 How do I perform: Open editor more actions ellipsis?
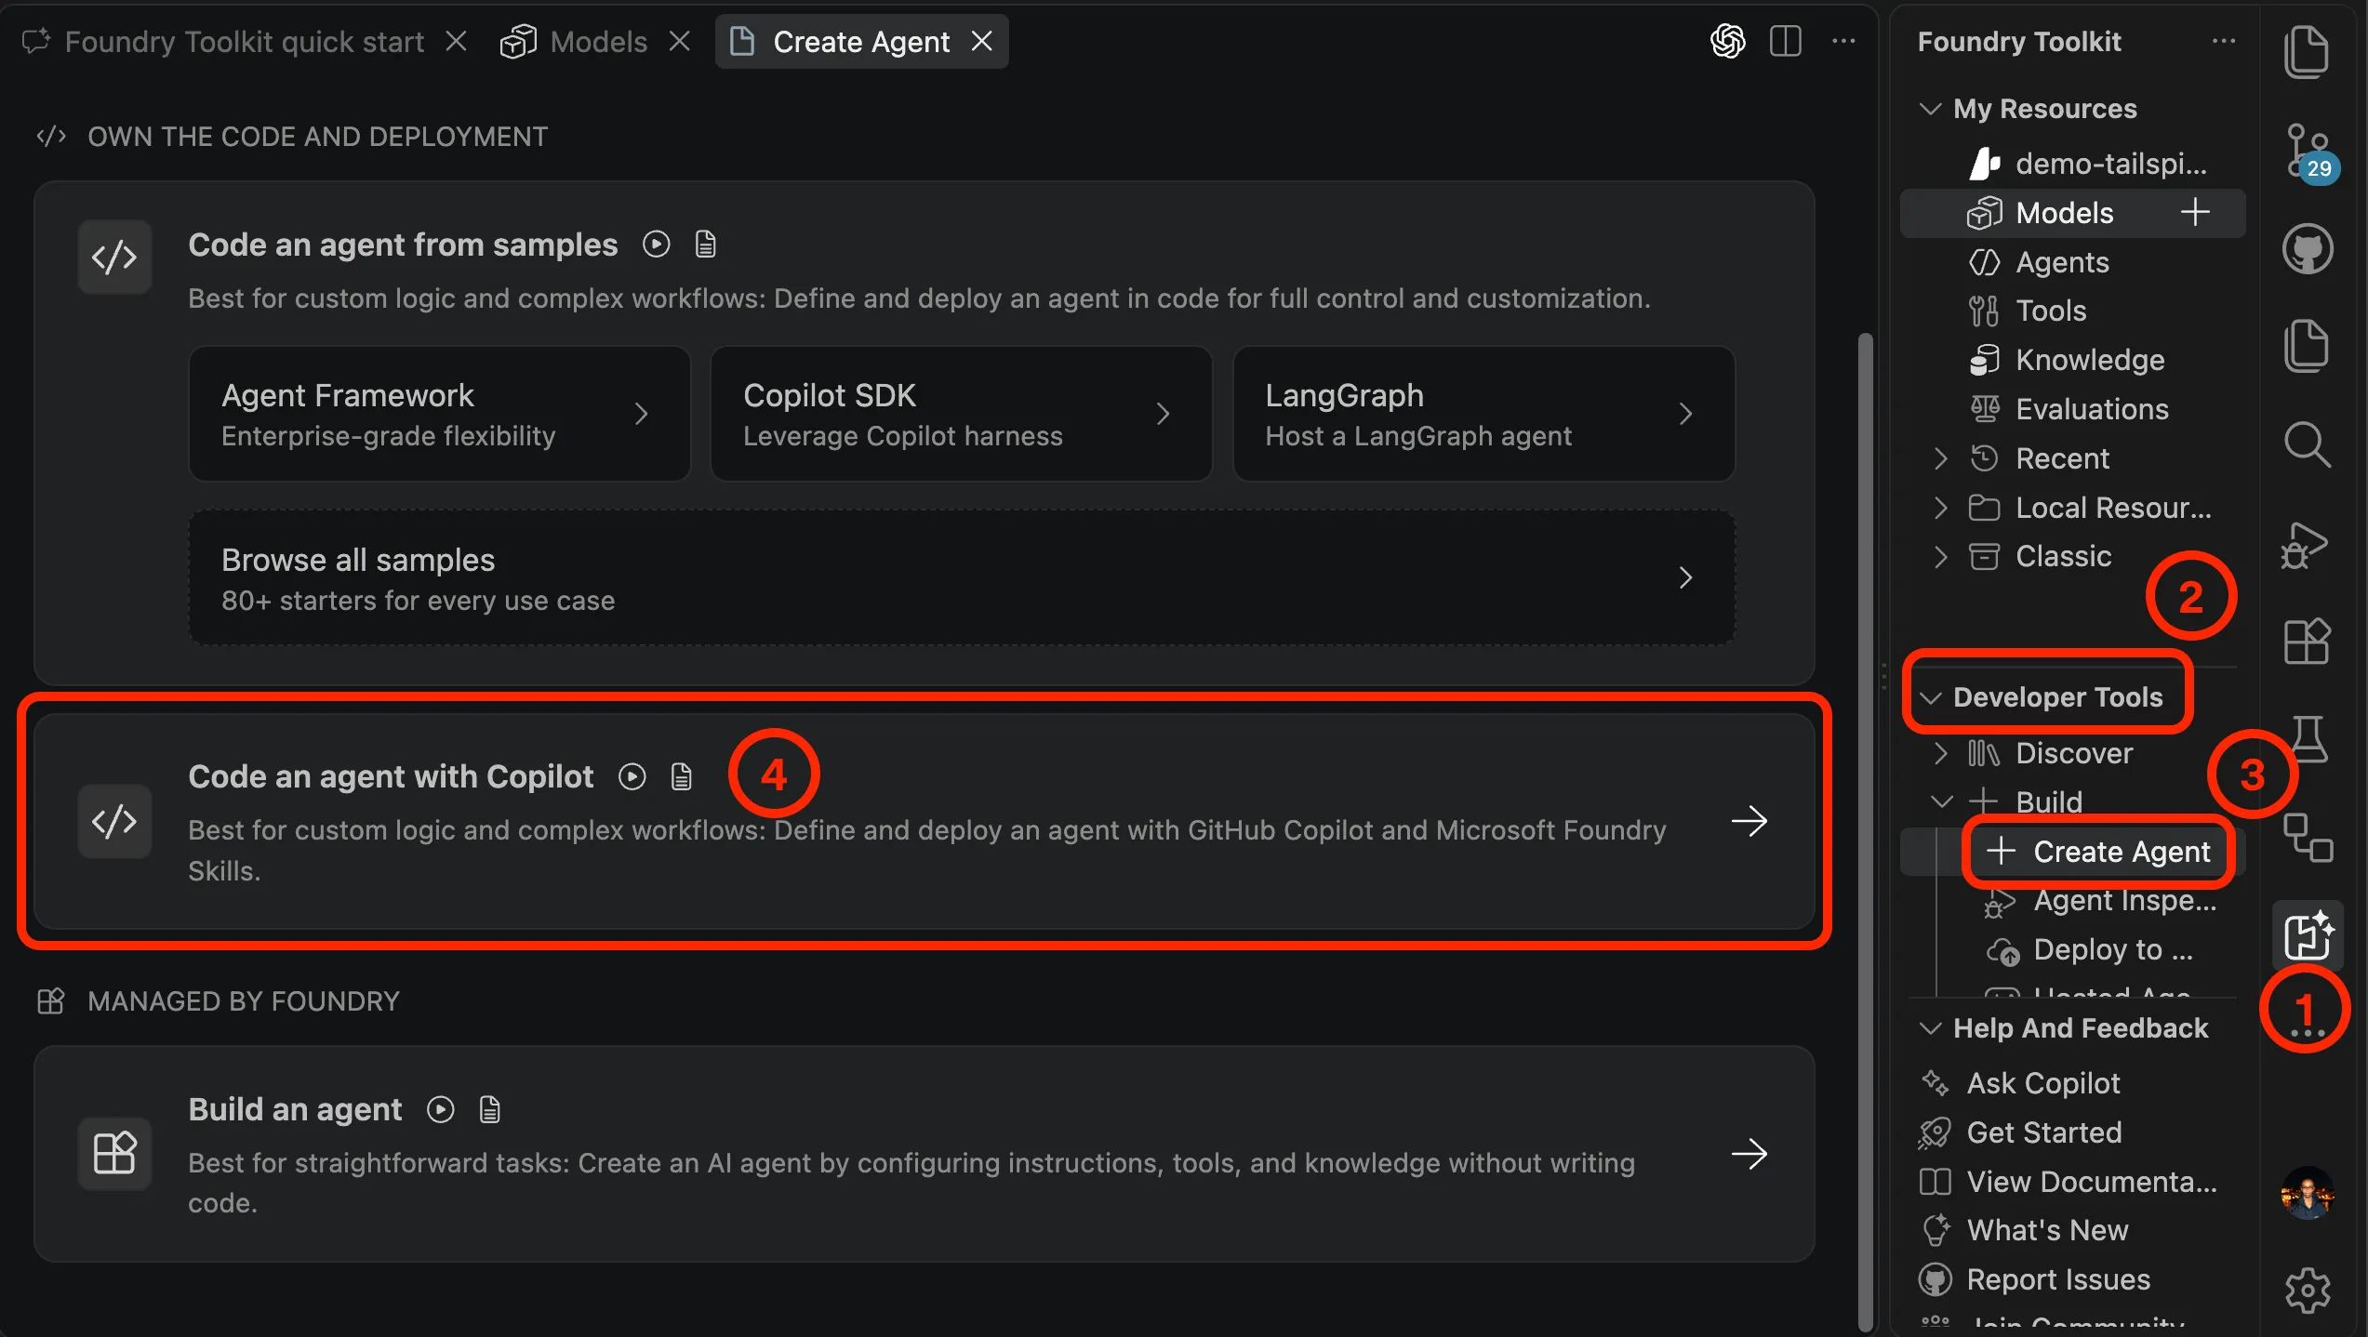pos(1843,41)
